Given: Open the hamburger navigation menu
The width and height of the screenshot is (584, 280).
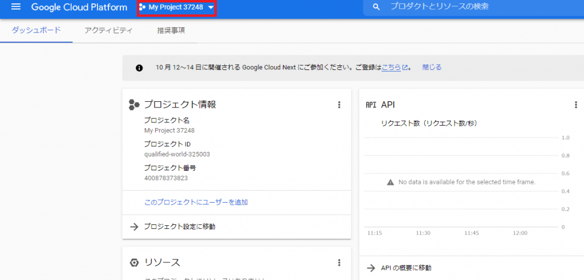Looking at the screenshot, I should pyautogui.click(x=16, y=7).
